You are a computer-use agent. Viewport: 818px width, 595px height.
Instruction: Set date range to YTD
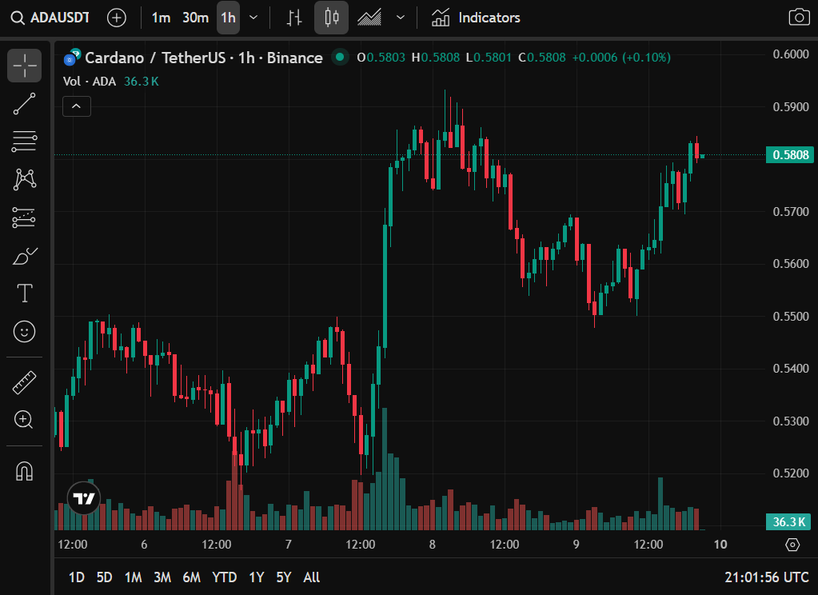(x=224, y=577)
